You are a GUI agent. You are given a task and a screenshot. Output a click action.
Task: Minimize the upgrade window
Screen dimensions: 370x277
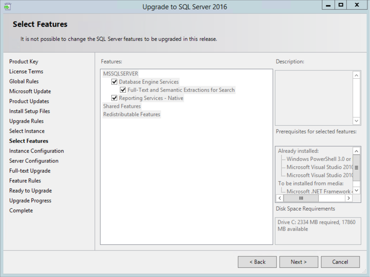[x=328, y=5]
